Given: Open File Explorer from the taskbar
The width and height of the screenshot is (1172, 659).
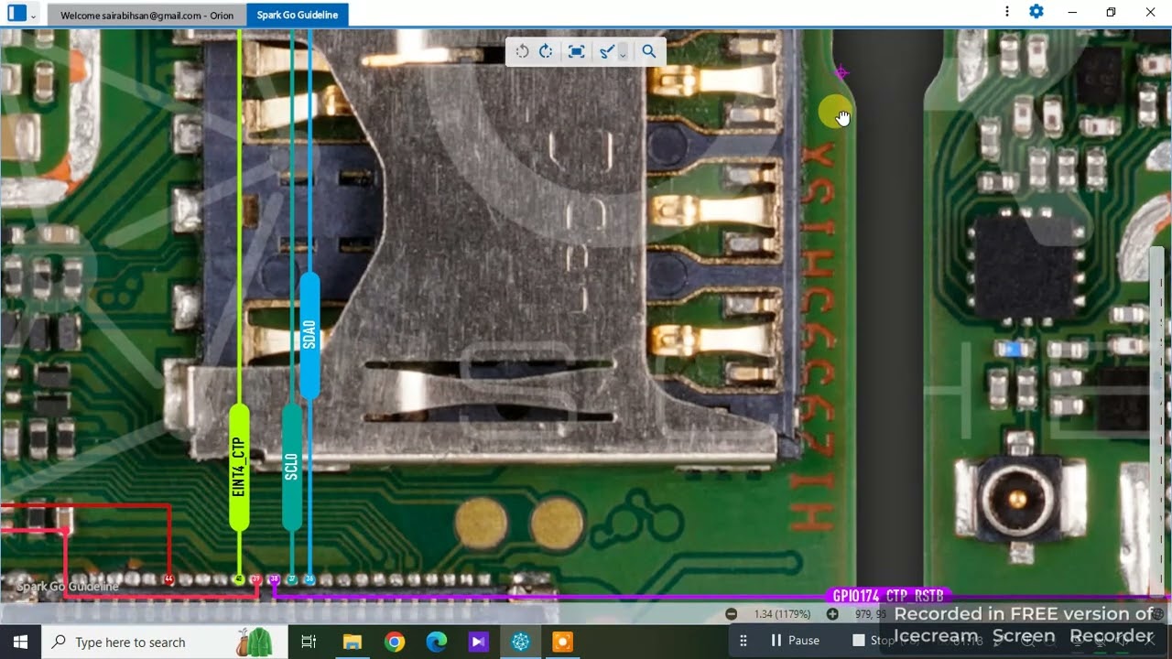Looking at the screenshot, I should point(352,642).
